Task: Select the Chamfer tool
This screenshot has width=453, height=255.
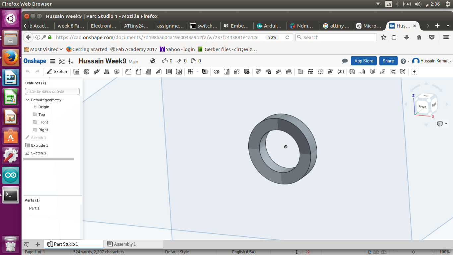Action: 139,71
